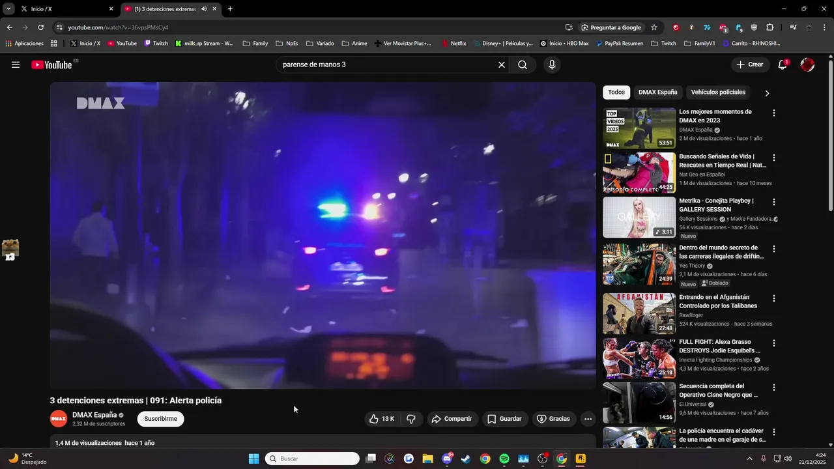Play Buscando Señales de Vida recommended video
Screen dimensions: 834x469
[x=639, y=173]
